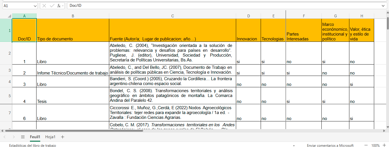Click the Ciccorossi E., Muñoz source cell
This screenshot has width=389, height=147.
click(173, 113)
